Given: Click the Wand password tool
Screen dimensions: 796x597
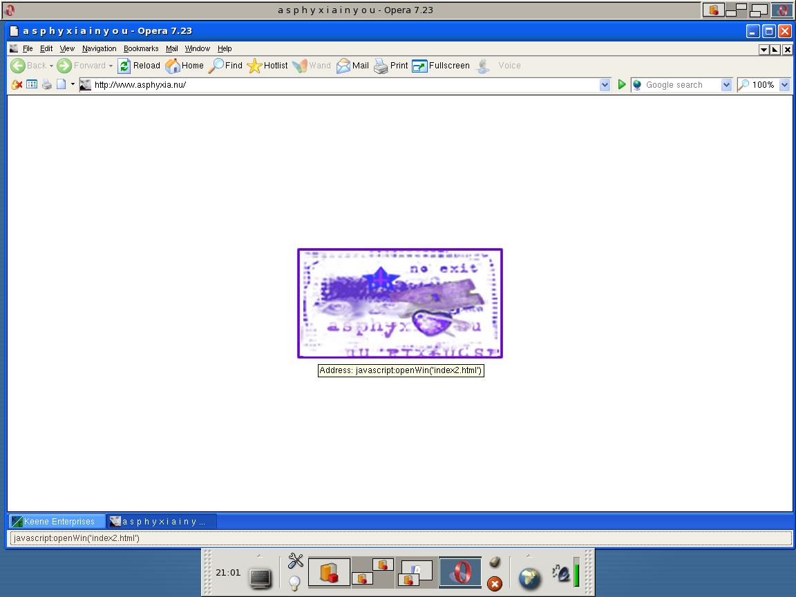Looking at the screenshot, I should click(x=312, y=66).
